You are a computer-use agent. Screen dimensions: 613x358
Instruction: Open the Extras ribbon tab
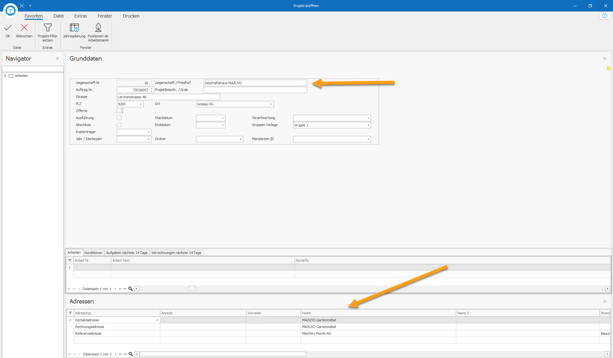[x=80, y=16]
